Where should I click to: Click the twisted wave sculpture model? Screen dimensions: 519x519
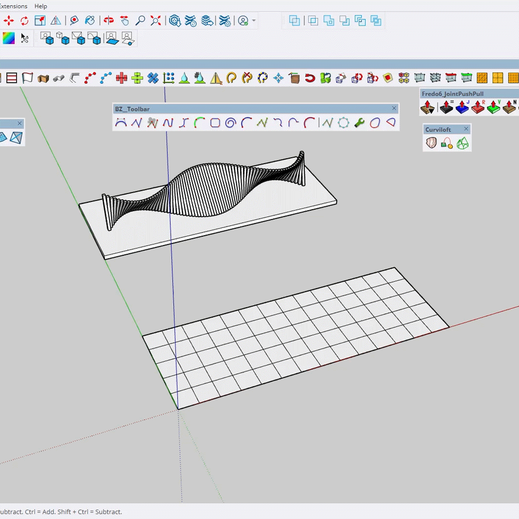tap(208, 192)
